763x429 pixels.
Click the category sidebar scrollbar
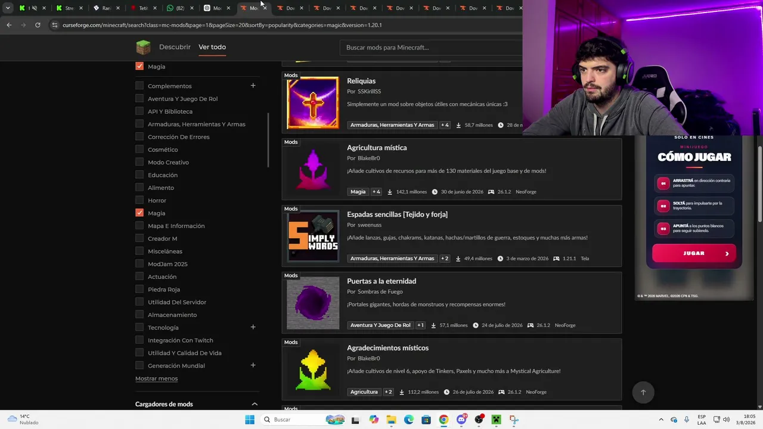point(268,140)
